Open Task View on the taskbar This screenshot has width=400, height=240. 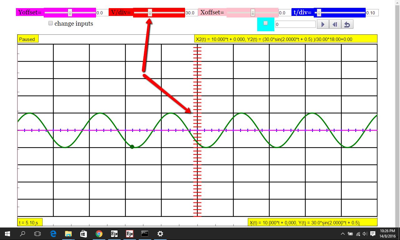pos(37,234)
